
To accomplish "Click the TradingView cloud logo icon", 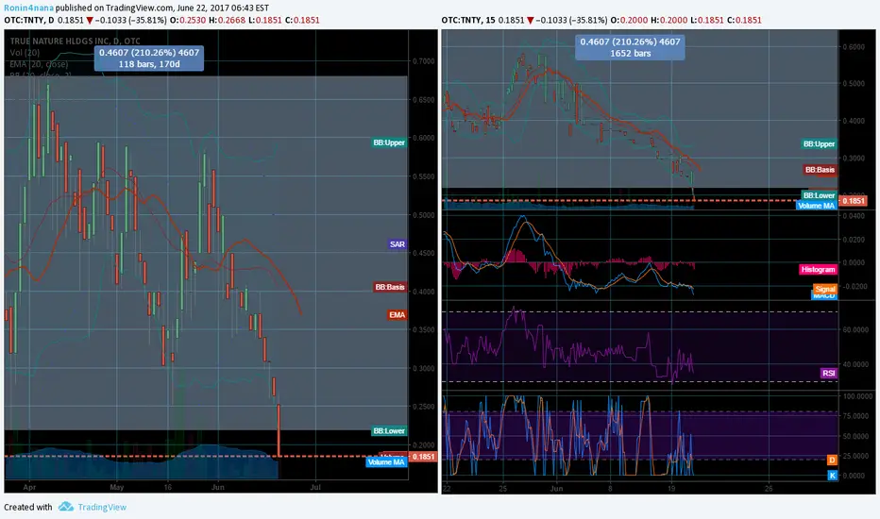I will [x=66, y=507].
